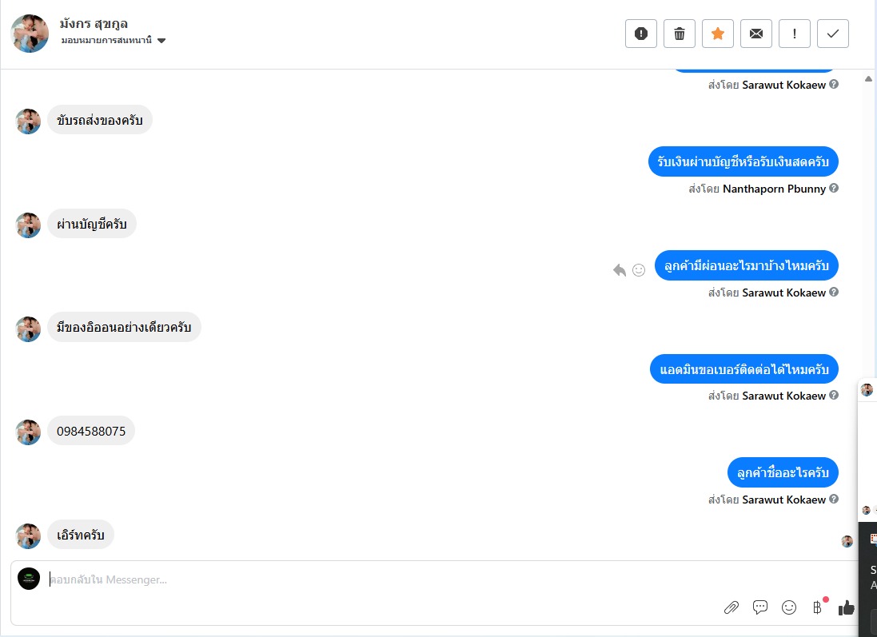Image resolution: width=877 pixels, height=637 pixels.
Task: Toggle the orange star follow-up marker
Action: tap(718, 34)
